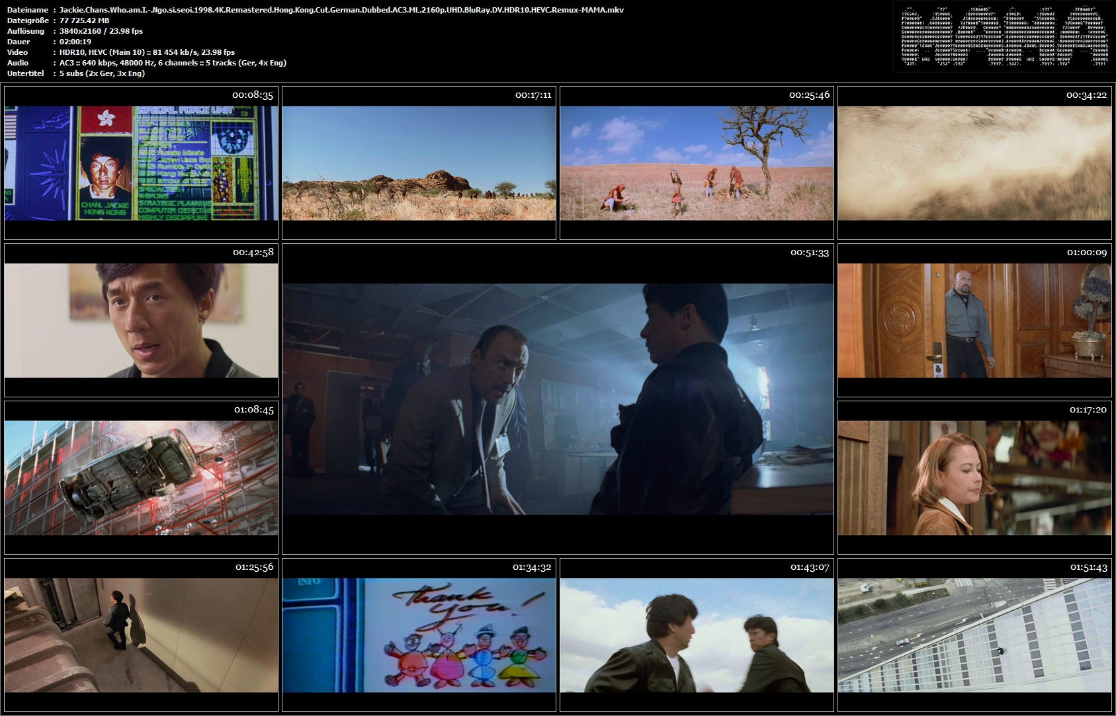This screenshot has height=716, width=1116.
Task: Click the '01:25:56' timestamp
Action: [x=254, y=567]
